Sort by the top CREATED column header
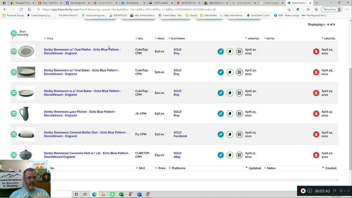 click(328, 38)
